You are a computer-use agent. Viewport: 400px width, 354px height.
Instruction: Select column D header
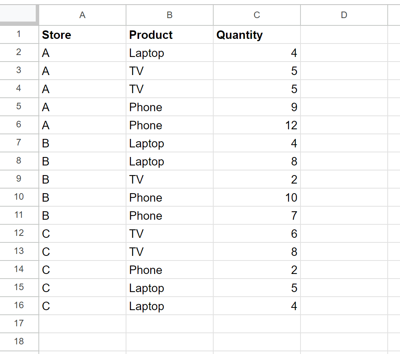[344, 15]
